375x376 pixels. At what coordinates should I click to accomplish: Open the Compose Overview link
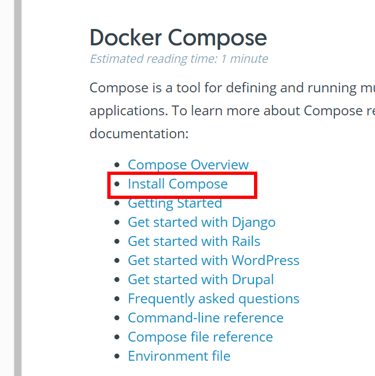(188, 164)
